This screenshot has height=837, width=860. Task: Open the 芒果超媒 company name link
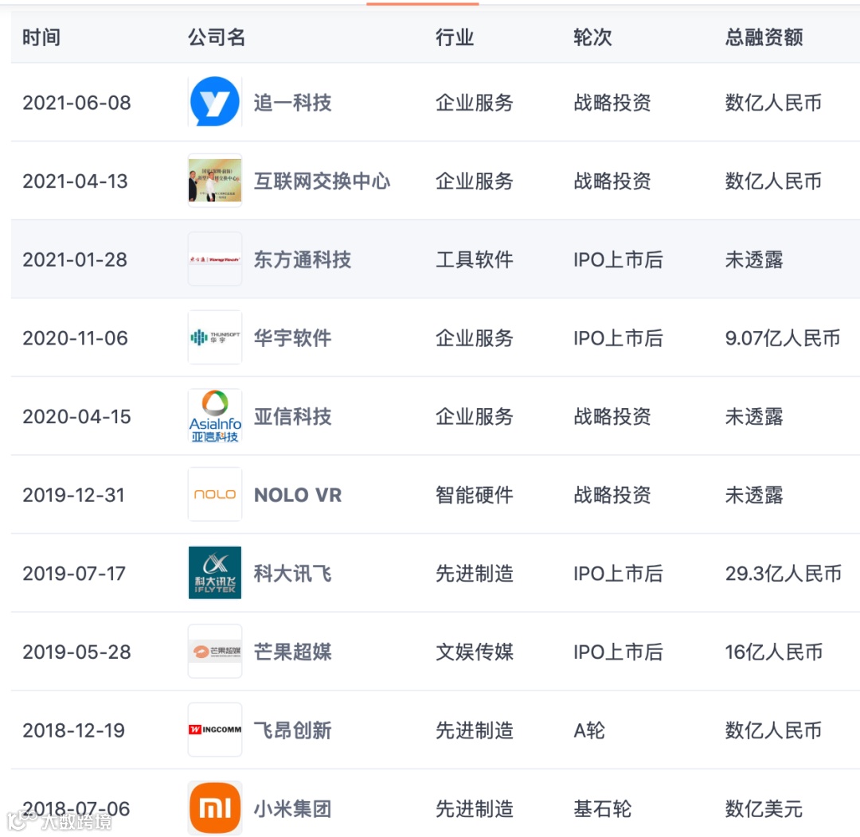(x=292, y=652)
